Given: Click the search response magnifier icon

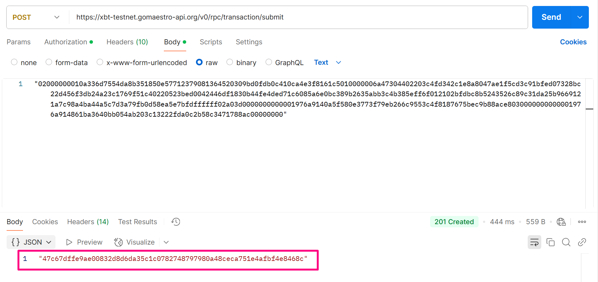Looking at the screenshot, I should 566,242.
